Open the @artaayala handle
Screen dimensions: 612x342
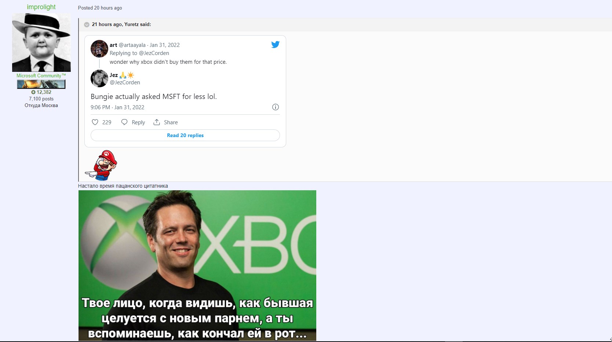point(132,45)
